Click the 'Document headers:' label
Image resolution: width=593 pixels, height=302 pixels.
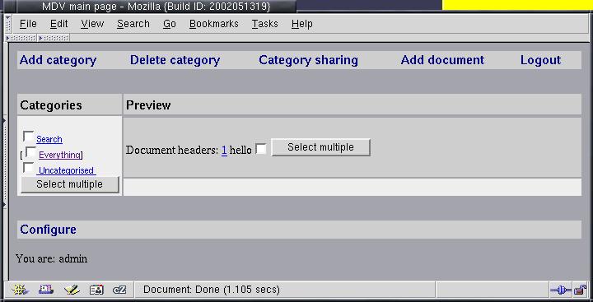(172, 150)
